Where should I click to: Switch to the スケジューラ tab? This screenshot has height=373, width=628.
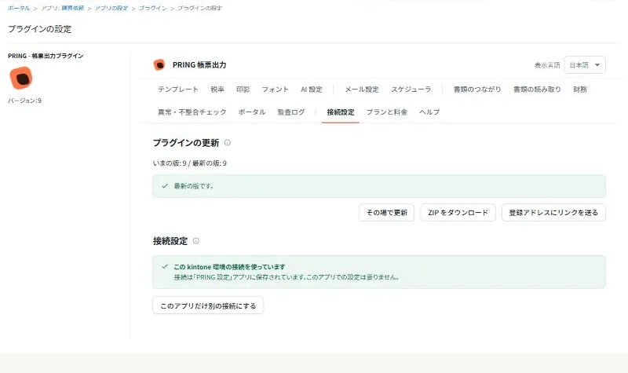pos(411,90)
